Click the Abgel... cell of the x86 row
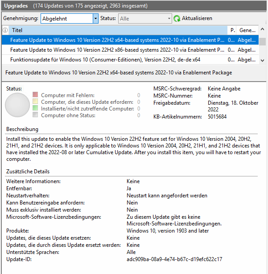This screenshot has height=274, width=268. (247, 50)
